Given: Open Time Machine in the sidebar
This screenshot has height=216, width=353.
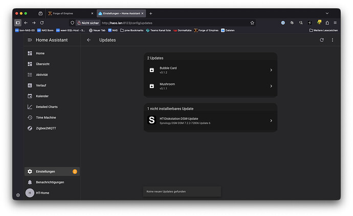Looking at the screenshot, I should (45, 117).
